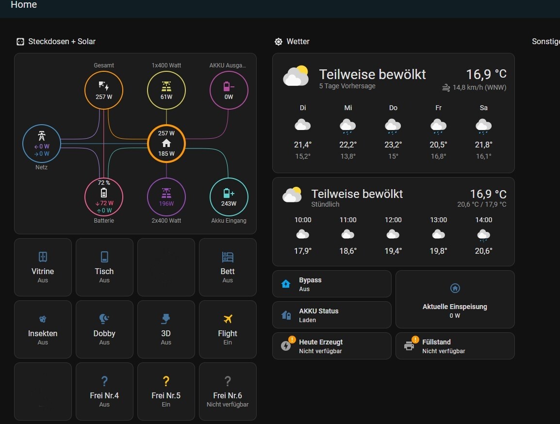The height and width of the screenshot is (424, 560).
Task: Toggle the Tisch socket
Action: click(x=104, y=267)
